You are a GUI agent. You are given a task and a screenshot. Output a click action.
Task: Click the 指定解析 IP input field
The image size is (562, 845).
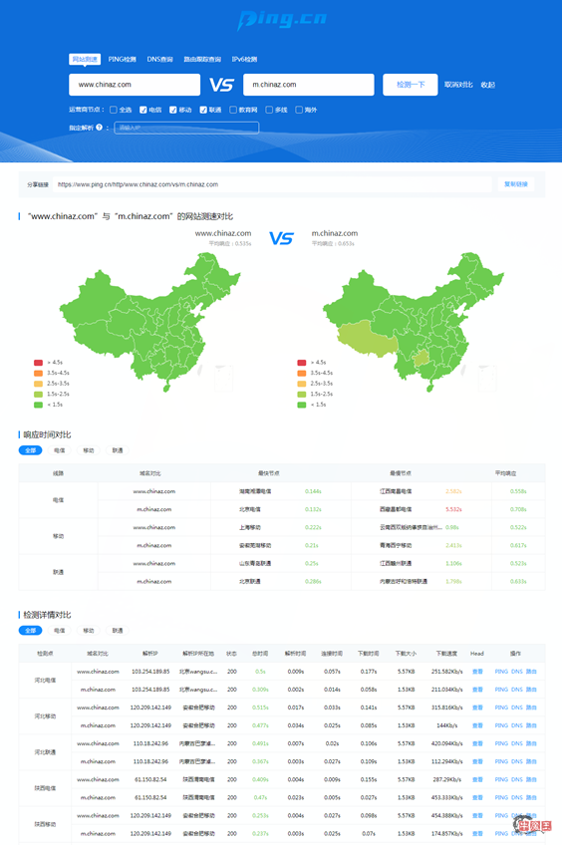pyautogui.click(x=186, y=128)
